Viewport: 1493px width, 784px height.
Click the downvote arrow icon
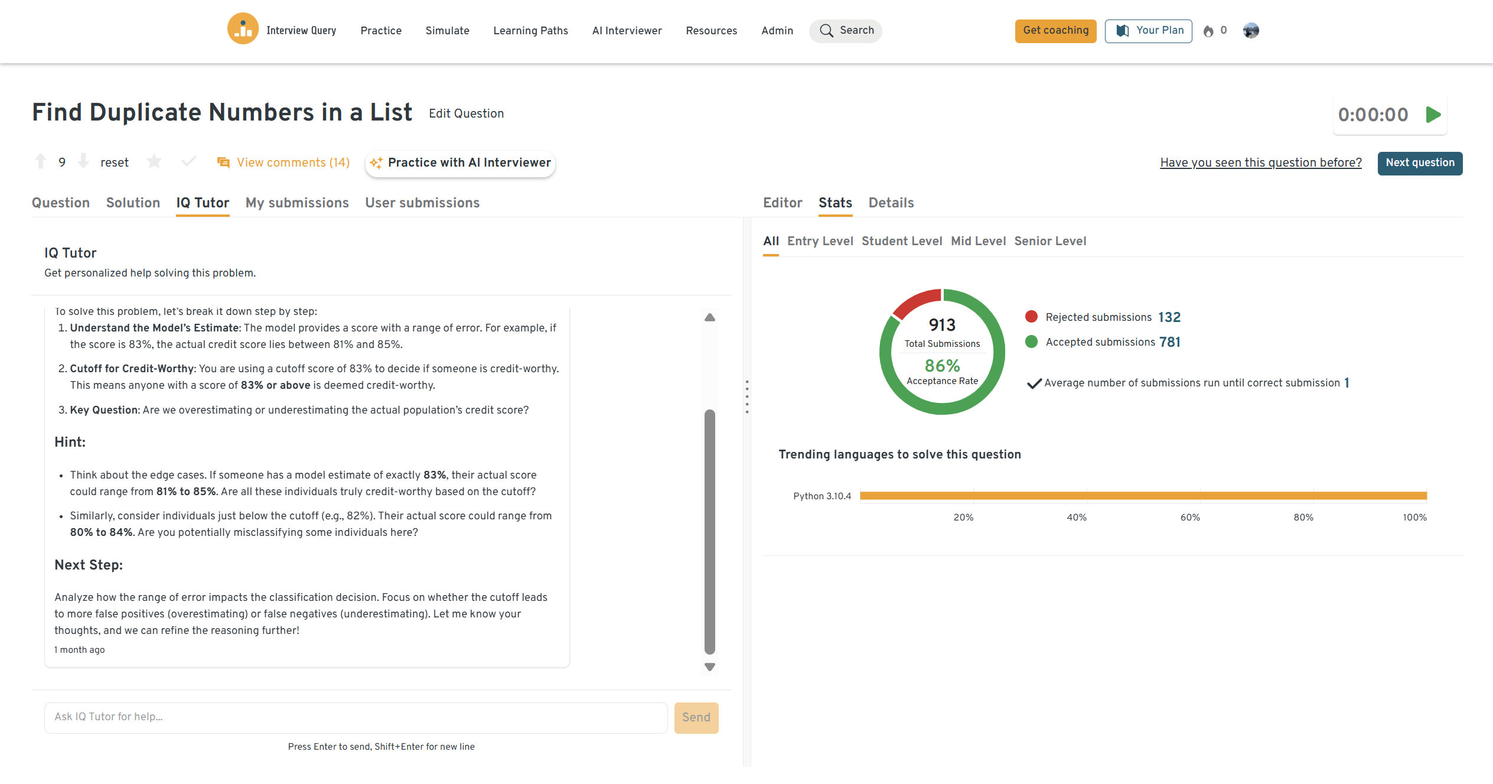click(x=83, y=161)
